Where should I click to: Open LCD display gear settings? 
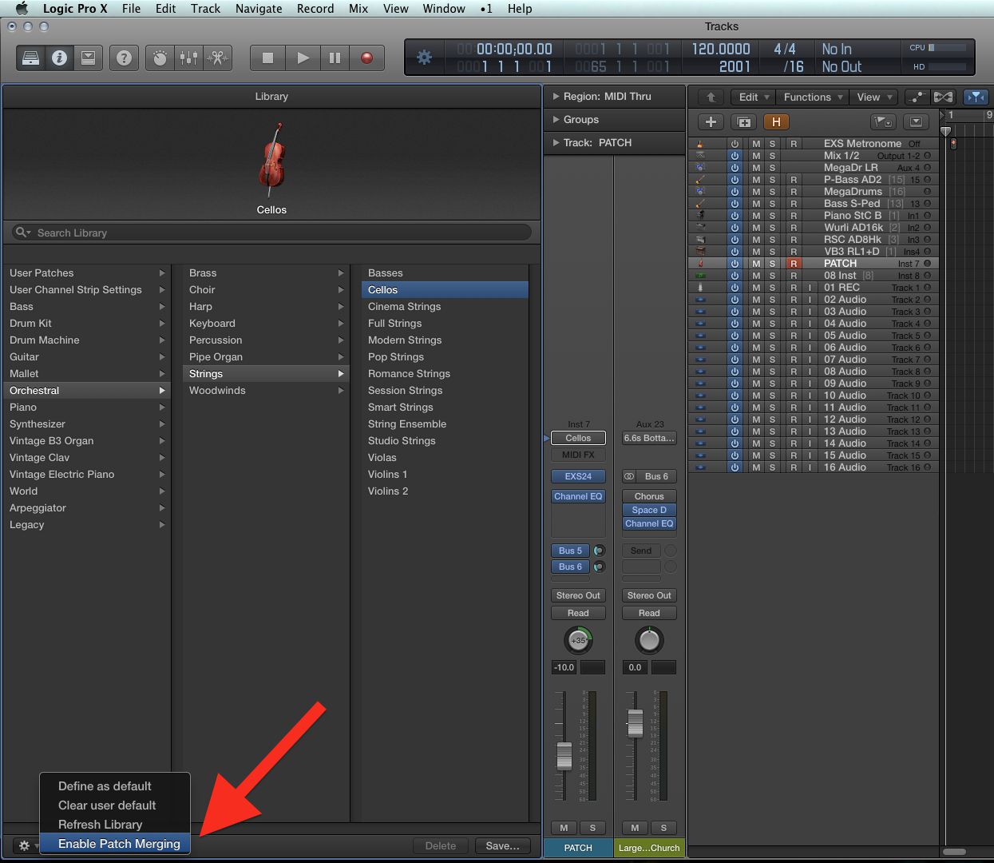coord(425,58)
